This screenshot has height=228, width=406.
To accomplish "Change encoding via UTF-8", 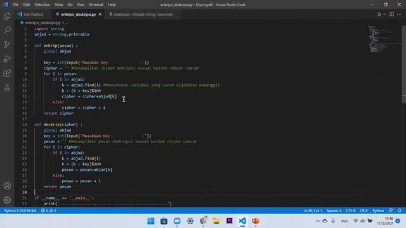I will 351,211.
